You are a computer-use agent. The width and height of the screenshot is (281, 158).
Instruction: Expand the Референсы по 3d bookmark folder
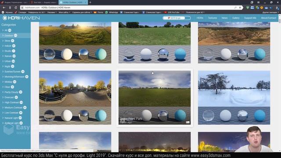click(36, 12)
